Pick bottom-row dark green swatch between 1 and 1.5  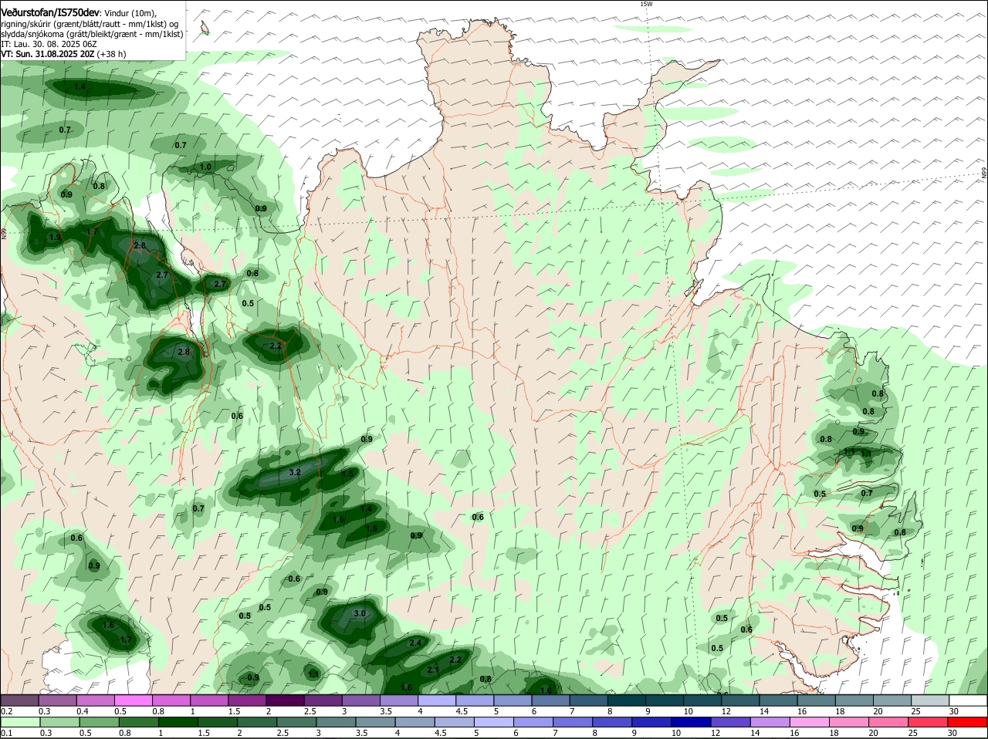[179, 722]
